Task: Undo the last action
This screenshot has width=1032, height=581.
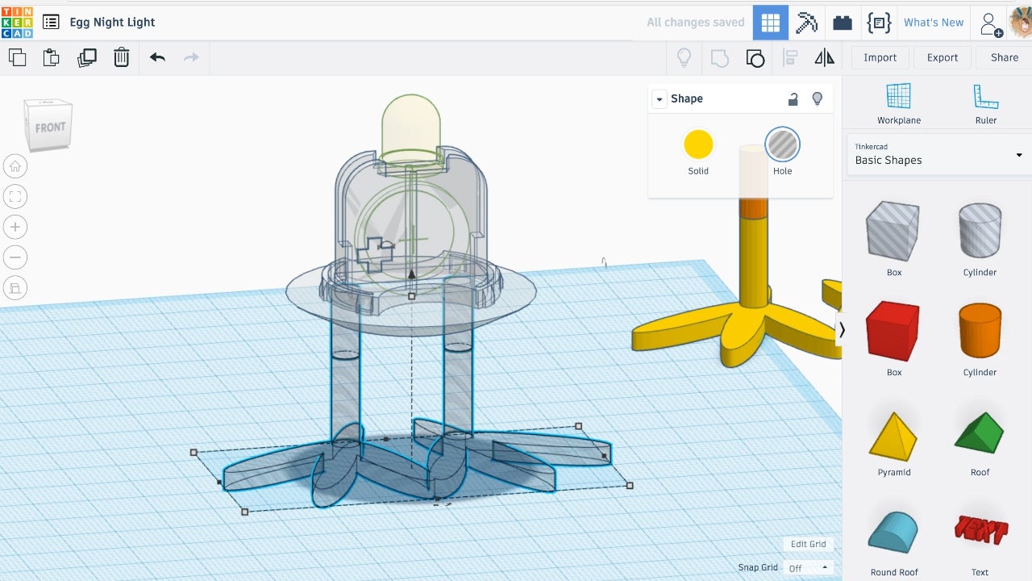Action: tap(157, 57)
